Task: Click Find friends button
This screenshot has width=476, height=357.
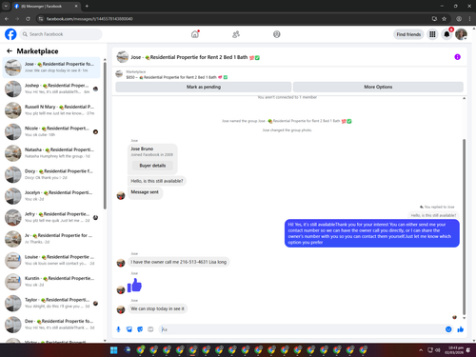Action: coord(408,34)
